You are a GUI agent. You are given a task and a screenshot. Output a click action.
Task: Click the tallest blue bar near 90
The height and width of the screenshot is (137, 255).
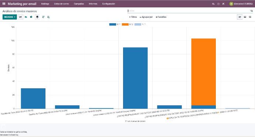click(x=135, y=78)
